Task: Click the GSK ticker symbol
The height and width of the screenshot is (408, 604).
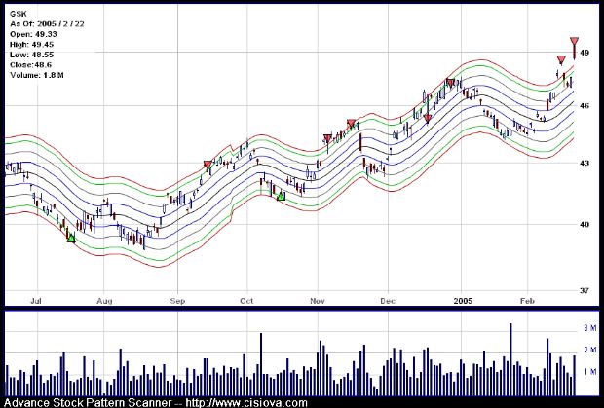Action: click(x=18, y=14)
